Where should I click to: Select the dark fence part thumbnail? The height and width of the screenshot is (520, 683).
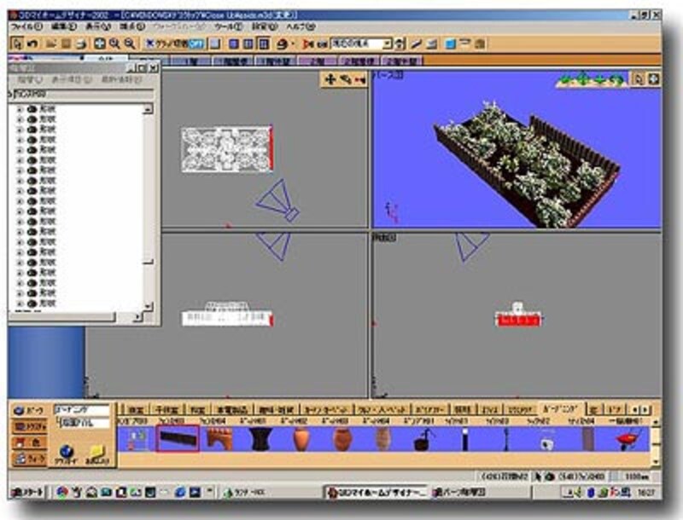coord(178,439)
